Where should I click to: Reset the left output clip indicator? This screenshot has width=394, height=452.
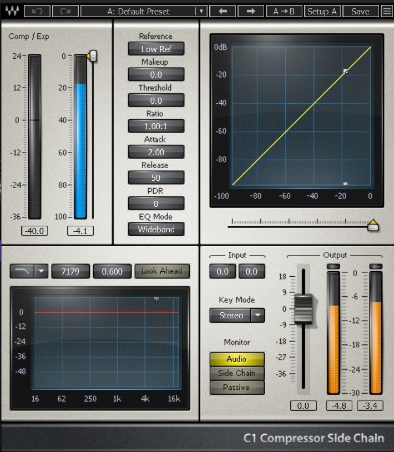pyautogui.click(x=333, y=266)
